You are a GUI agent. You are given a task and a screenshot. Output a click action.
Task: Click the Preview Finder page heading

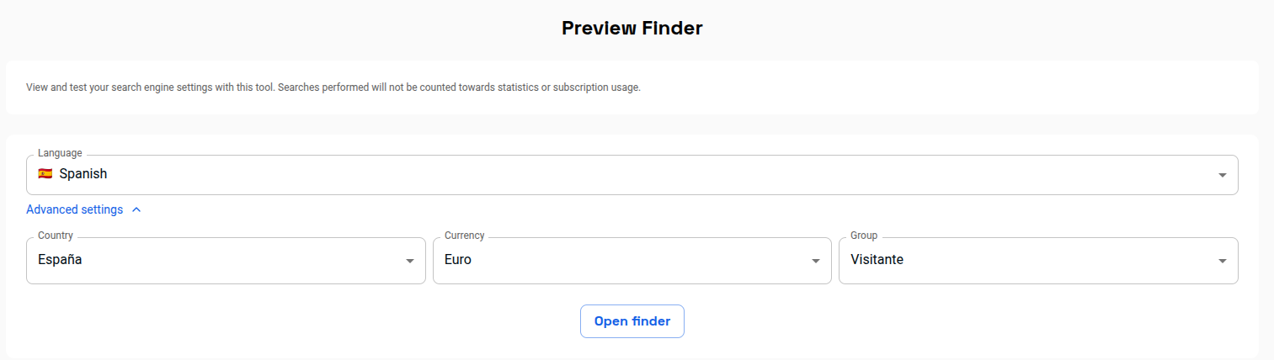click(x=632, y=28)
